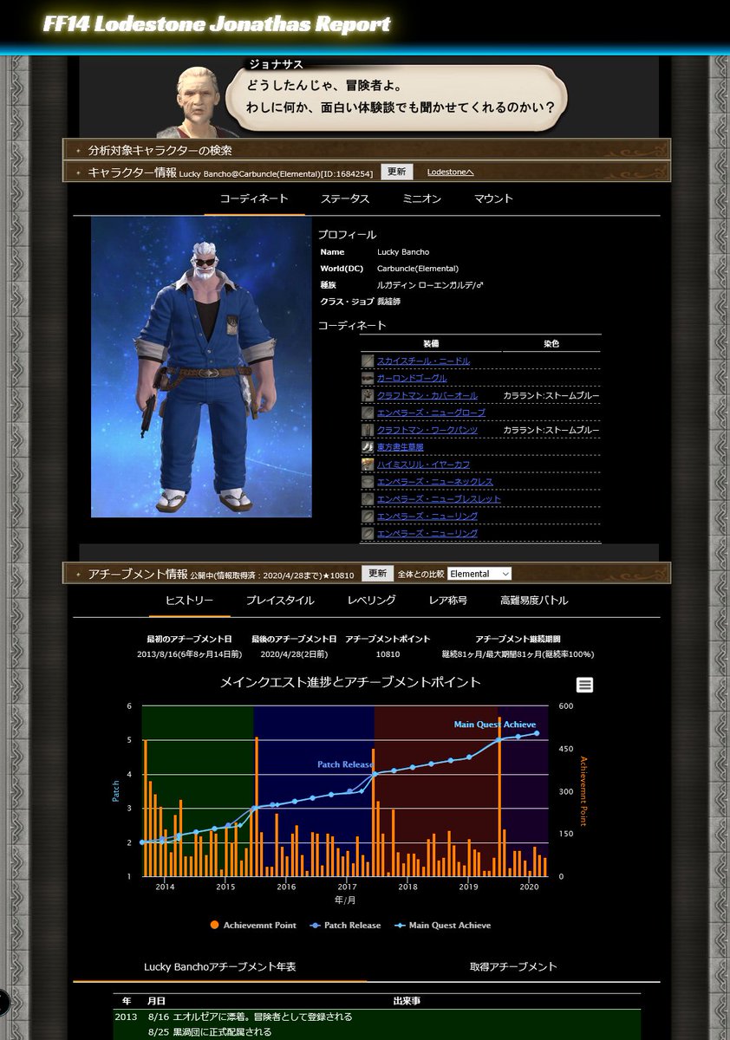730x1040 pixels.
Task: Click the 2013/8/16 first achievement date
Action: click(190, 654)
